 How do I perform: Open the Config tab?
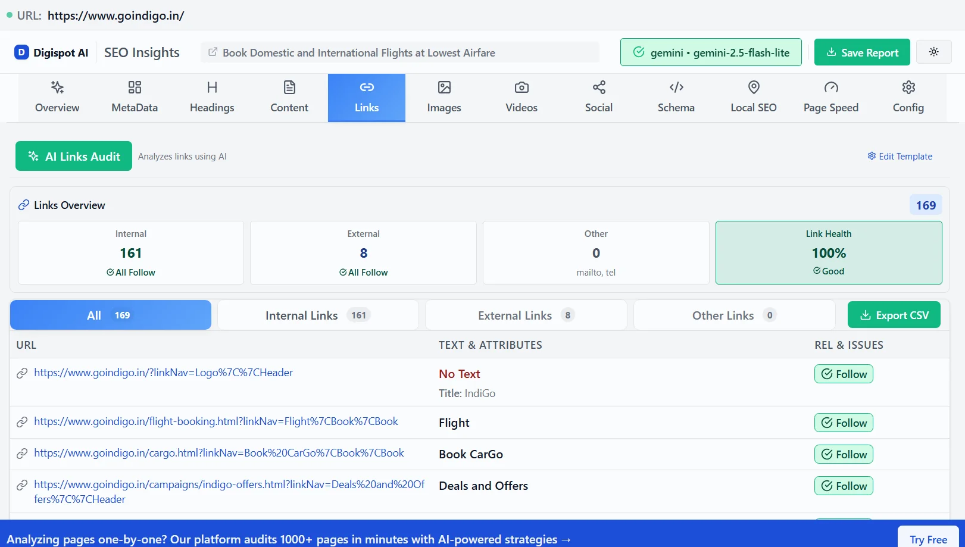coord(908,98)
